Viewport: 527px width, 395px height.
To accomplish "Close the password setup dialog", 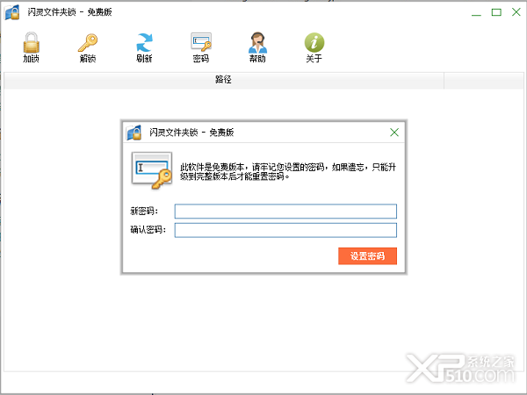I will click(394, 133).
